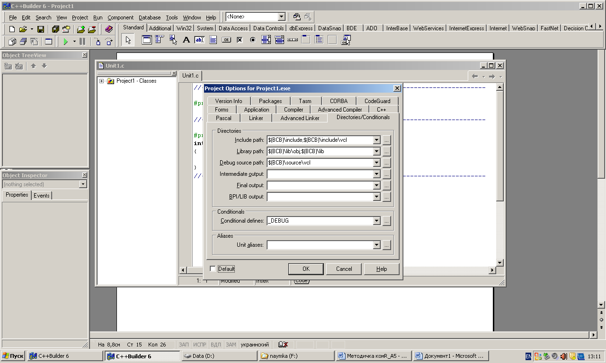Image resolution: width=606 pixels, height=363 pixels.
Task: Click browse button for Include path
Action: (x=387, y=140)
